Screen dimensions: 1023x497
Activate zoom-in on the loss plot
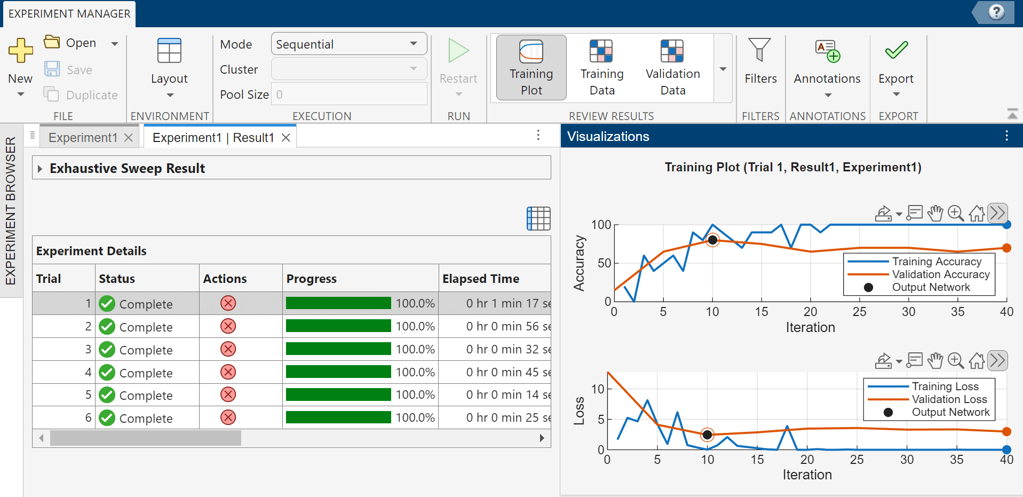[956, 360]
